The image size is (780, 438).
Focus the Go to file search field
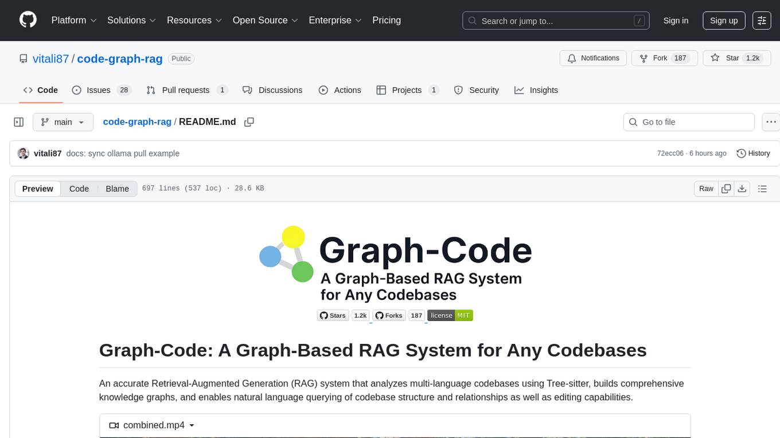coord(688,122)
